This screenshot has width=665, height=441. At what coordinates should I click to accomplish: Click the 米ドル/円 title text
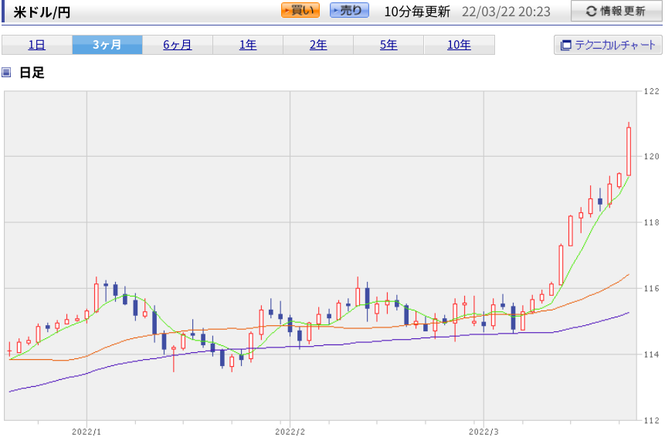tap(42, 12)
